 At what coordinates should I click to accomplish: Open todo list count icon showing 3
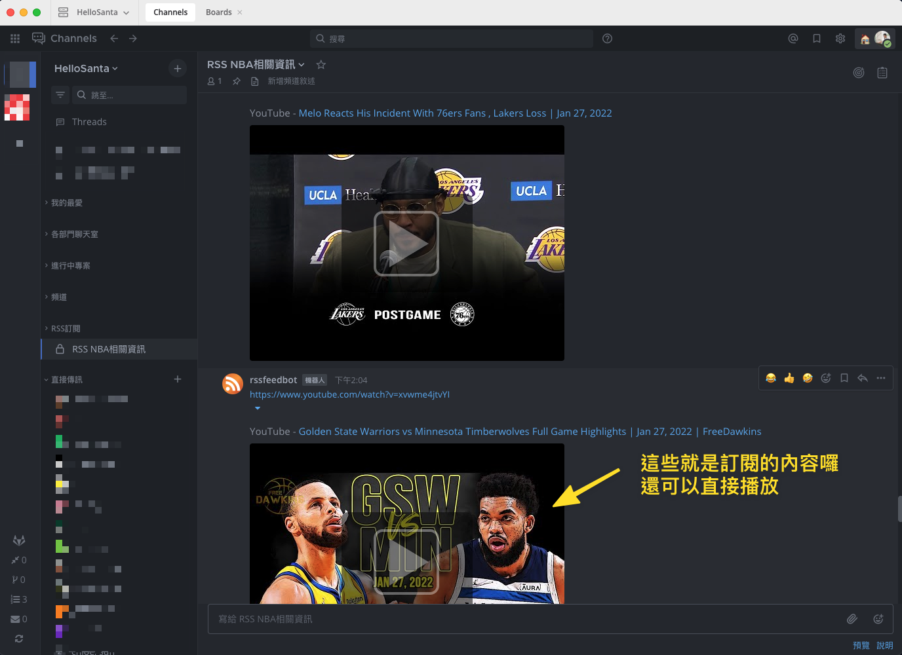click(x=19, y=599)
